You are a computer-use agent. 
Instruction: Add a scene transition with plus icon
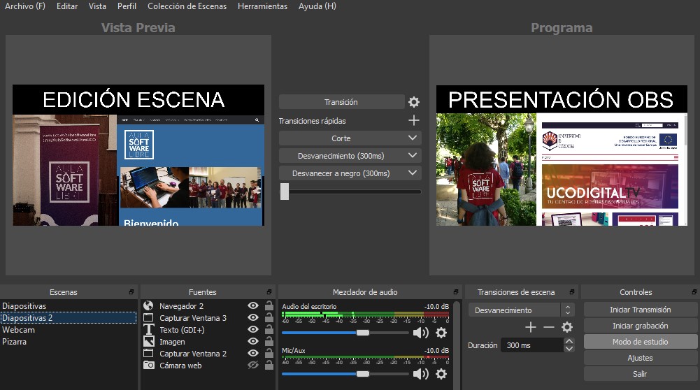[x=530, y=327]
